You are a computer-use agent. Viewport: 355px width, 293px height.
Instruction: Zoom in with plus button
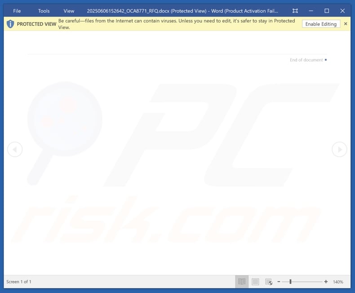(x=326, y=282)
